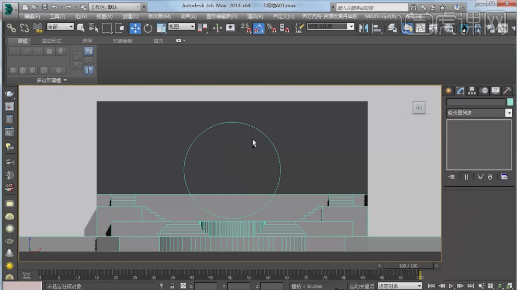Image resolution: width=517 pixels, height=290 pixels.
Task: Click the X coordinate input field
Action: click(x=206, y=286)
